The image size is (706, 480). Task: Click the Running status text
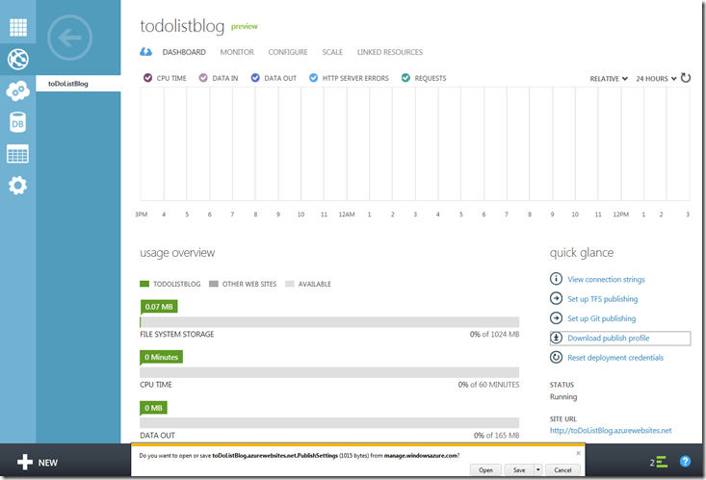(563, 396)
